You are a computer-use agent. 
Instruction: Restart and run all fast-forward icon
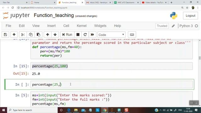(92, 35)
